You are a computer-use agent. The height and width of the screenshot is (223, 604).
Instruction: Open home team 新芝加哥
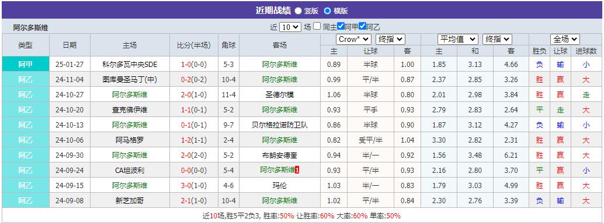pos(130,201)
